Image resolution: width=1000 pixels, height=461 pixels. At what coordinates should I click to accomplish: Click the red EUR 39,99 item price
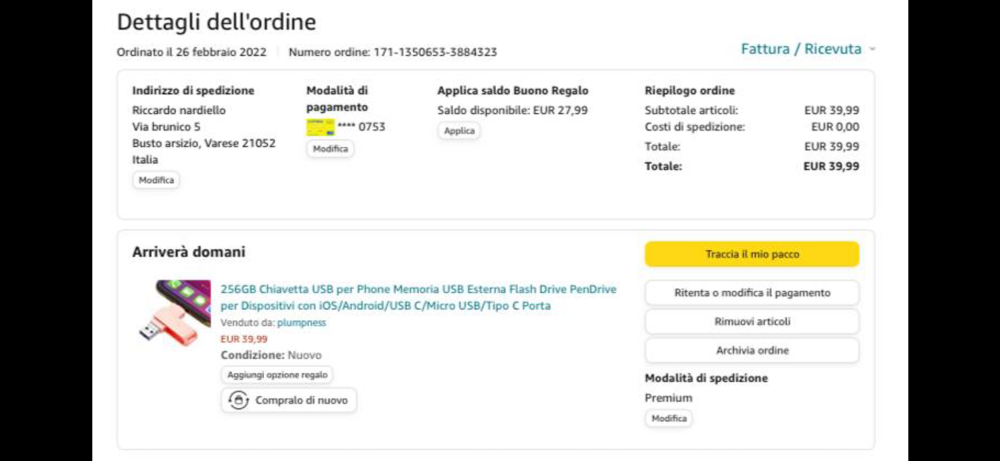(244, 339)
